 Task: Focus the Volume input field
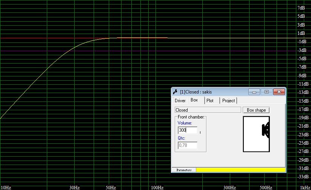tap(188, 130)
